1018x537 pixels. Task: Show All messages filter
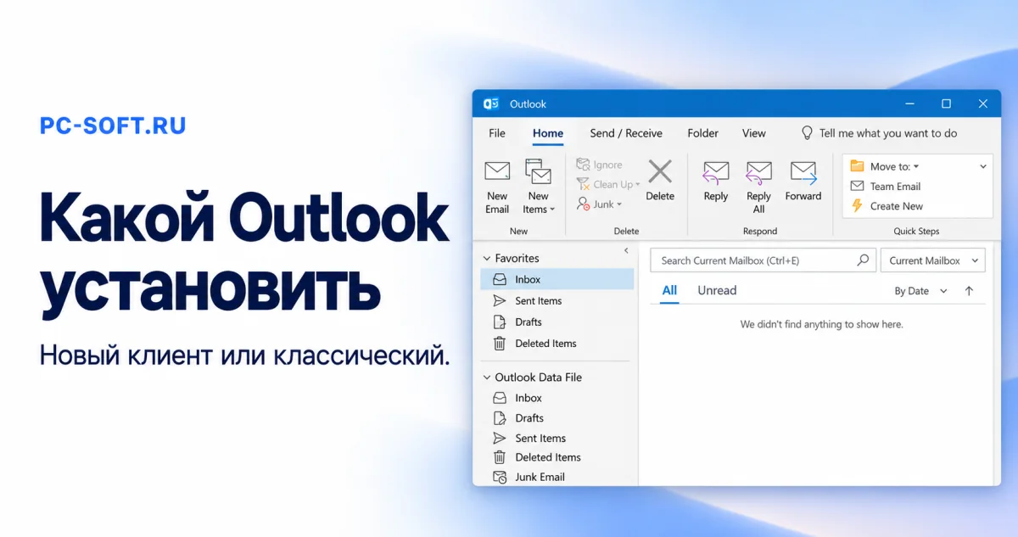tap(669, 290)
